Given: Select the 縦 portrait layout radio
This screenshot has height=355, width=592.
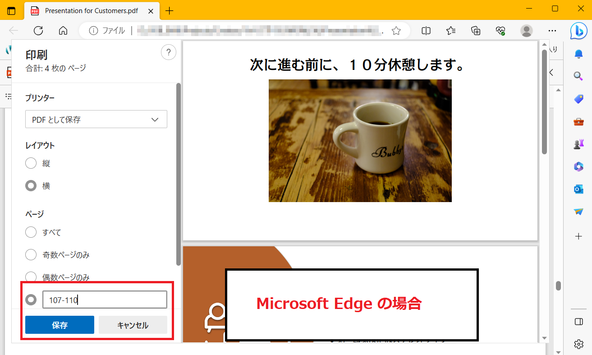Looking at the screenshot, I should tap(31, 163).
